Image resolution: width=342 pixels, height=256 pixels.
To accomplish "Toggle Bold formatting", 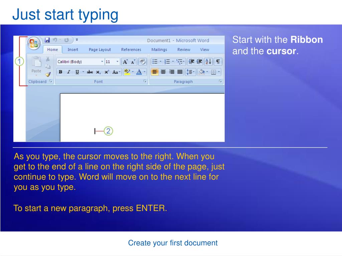I will (61, 72).
